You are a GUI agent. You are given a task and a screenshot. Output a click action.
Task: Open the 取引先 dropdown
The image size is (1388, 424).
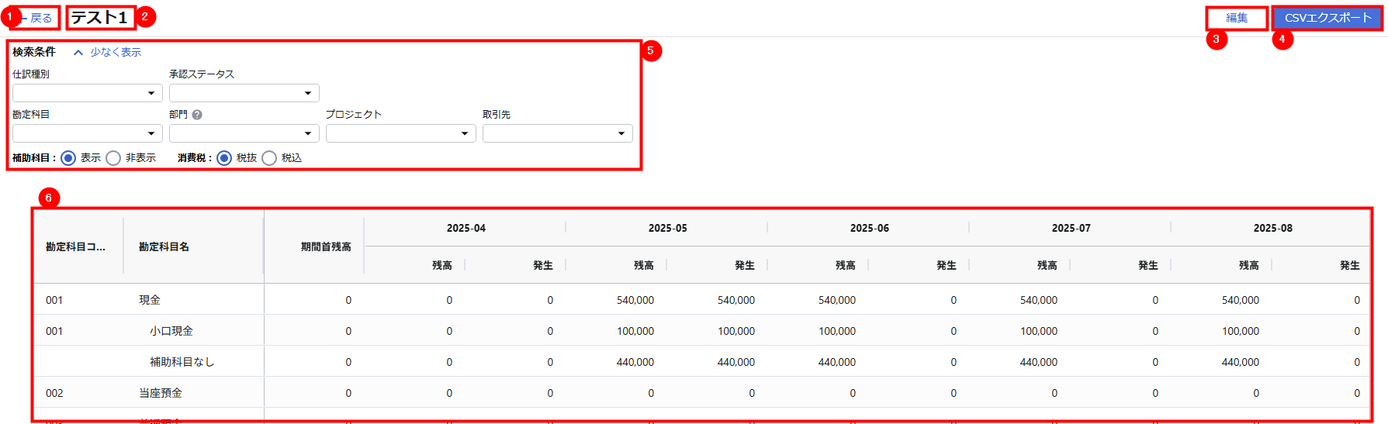(x=557, y=133)
